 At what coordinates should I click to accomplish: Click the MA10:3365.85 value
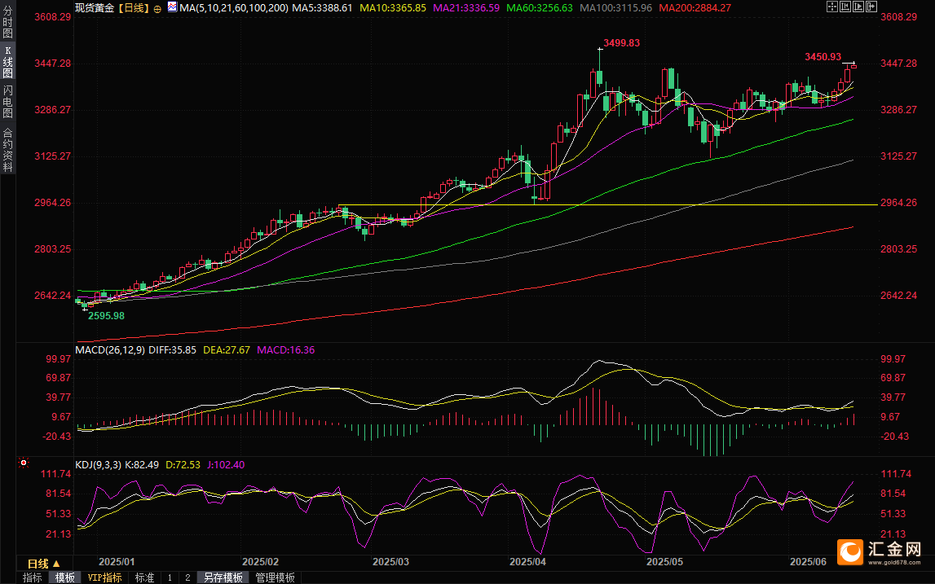click(x=393, y=8)
